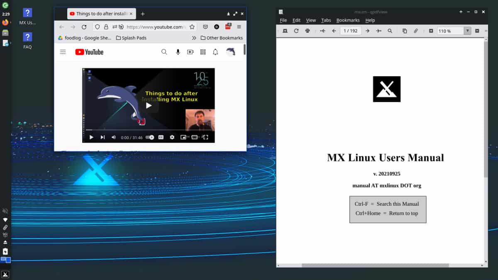Open the YouTube player settings gear
498x280 pixels.
pos(172,137)
